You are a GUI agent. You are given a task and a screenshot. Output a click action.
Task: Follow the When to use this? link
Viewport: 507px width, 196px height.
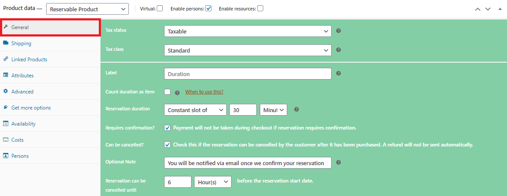(x=205, y=92)
